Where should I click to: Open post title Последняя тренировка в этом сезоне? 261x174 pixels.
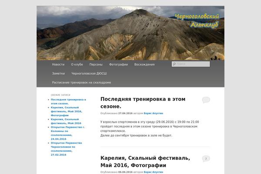pyautogui.click(x=143, y=103)
